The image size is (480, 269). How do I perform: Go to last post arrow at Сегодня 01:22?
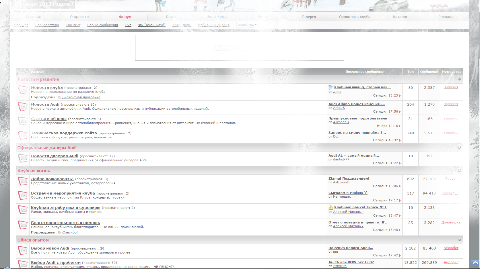click(x=400, y=163)
